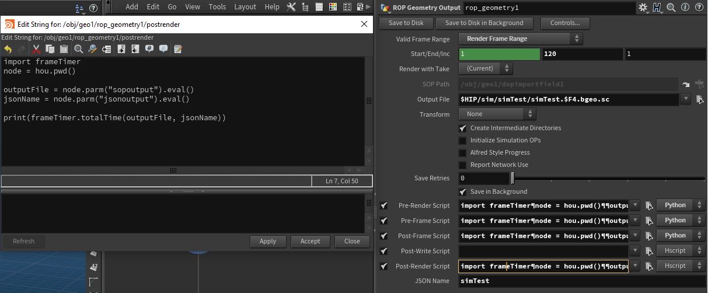The height and width of the screenshot is (293, 708).
Task: Open the Go menu in network editor
Action: [172, 7]
